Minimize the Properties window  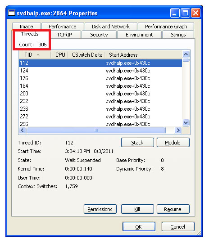pos(175,13)
